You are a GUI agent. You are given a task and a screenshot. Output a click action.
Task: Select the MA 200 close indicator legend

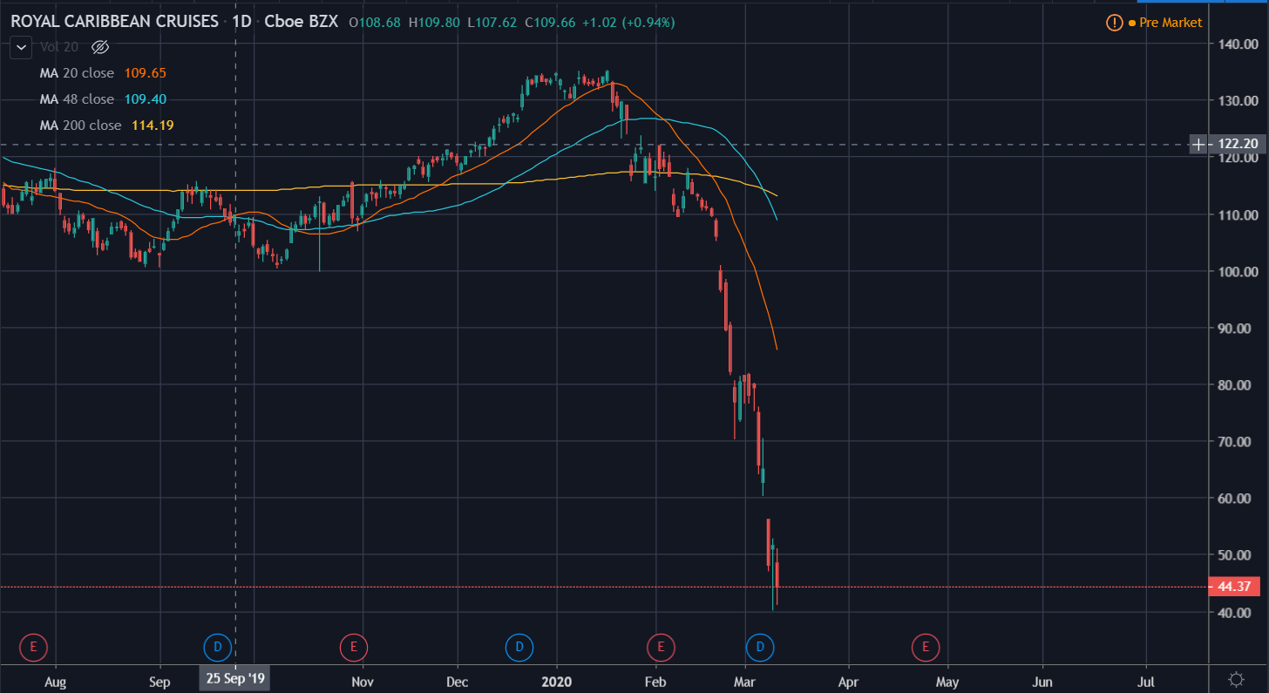(x=80, y=126)
